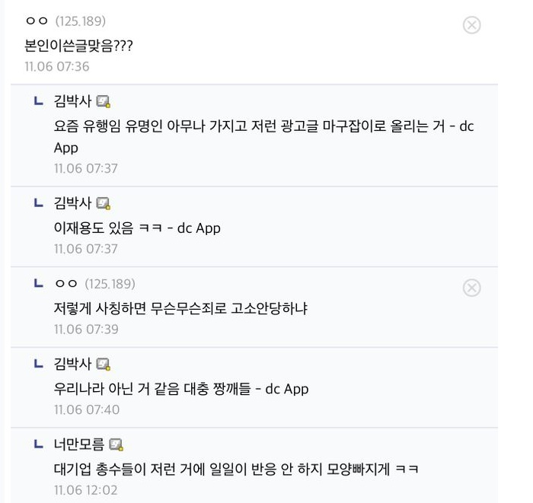Click the "대기업 총수들이" comment text
The image size is (533, 503).
(x=236, y=469)
